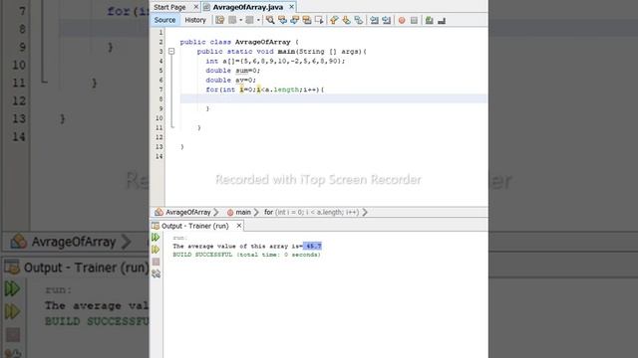This screenshot has width=638, height=358.
Task: Place the cursor in blank line 8
Action: [x=334, y=99]
